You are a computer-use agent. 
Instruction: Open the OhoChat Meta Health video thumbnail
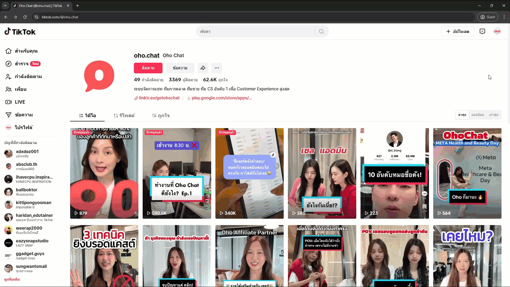click(x=467, y=173)
